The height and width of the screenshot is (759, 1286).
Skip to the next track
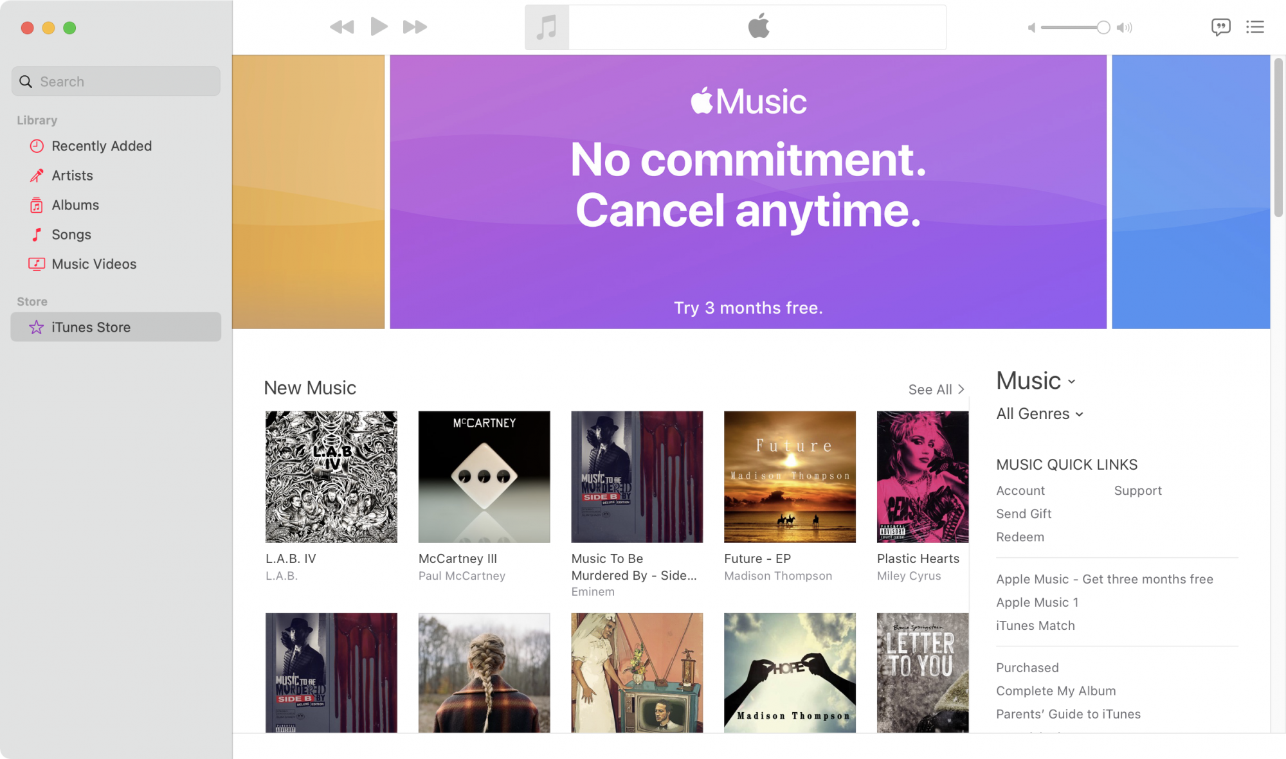click(415, 27)
